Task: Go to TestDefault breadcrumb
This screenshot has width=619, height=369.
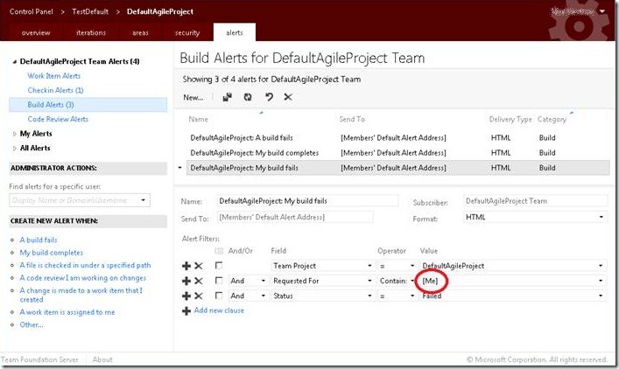Action: tap(90, 11)
